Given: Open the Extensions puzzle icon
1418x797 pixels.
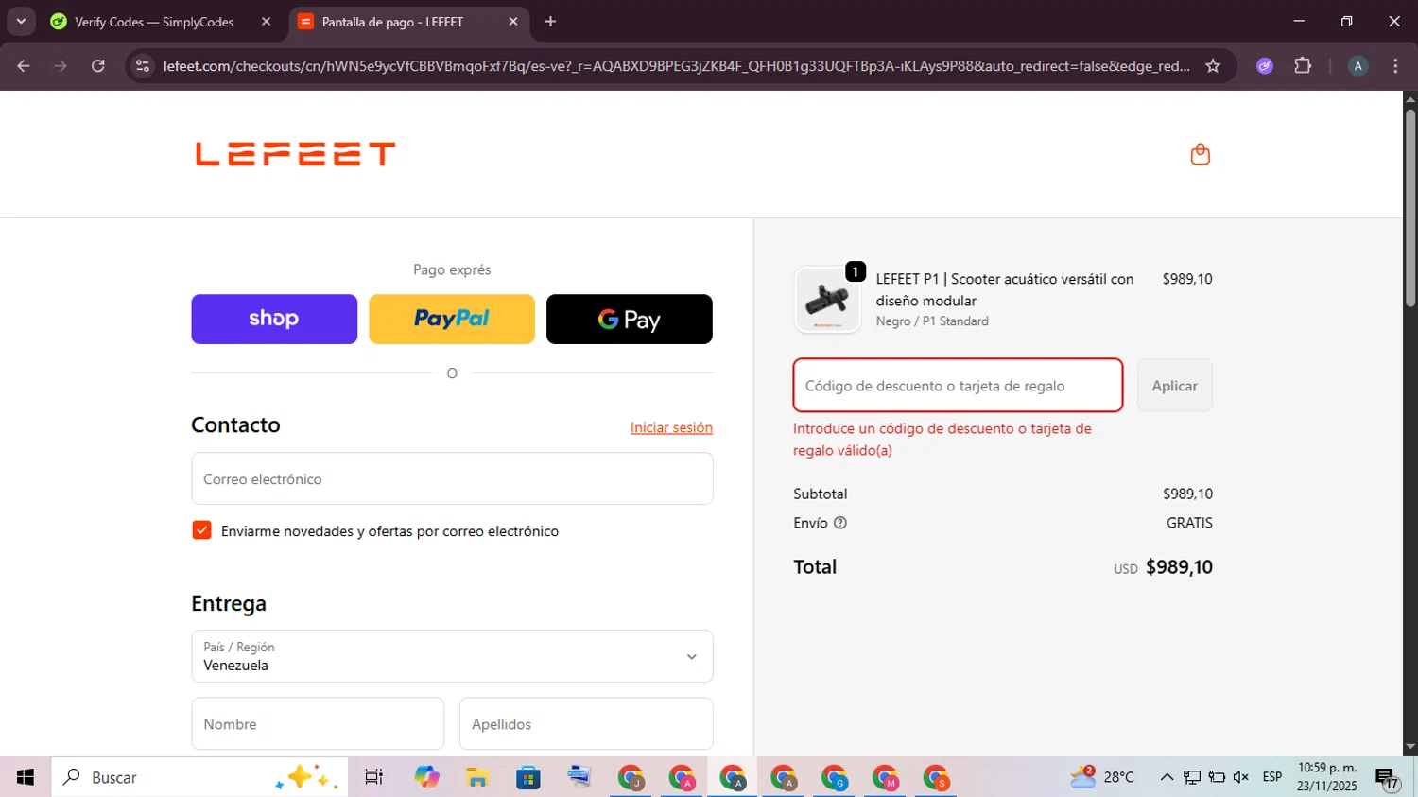Looking at the screenshot, I should pos(1303,66).
